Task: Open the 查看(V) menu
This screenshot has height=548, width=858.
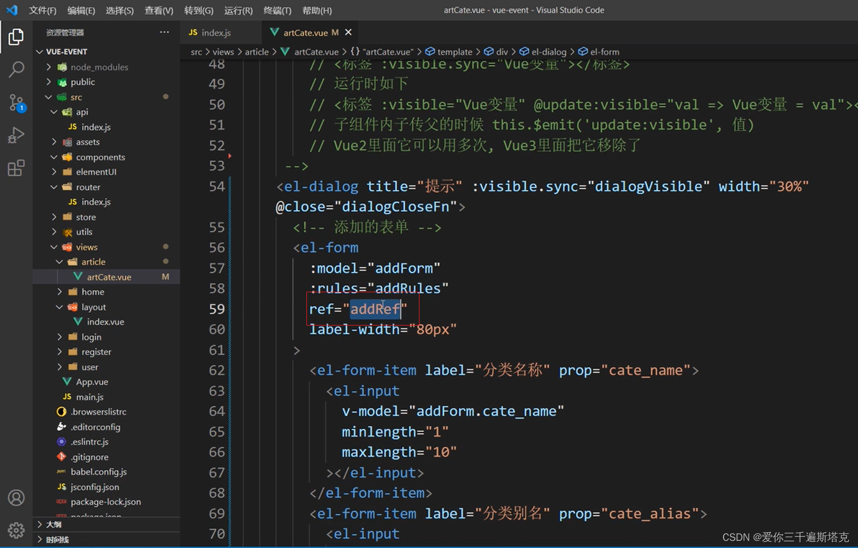Action: coord(159,10)
